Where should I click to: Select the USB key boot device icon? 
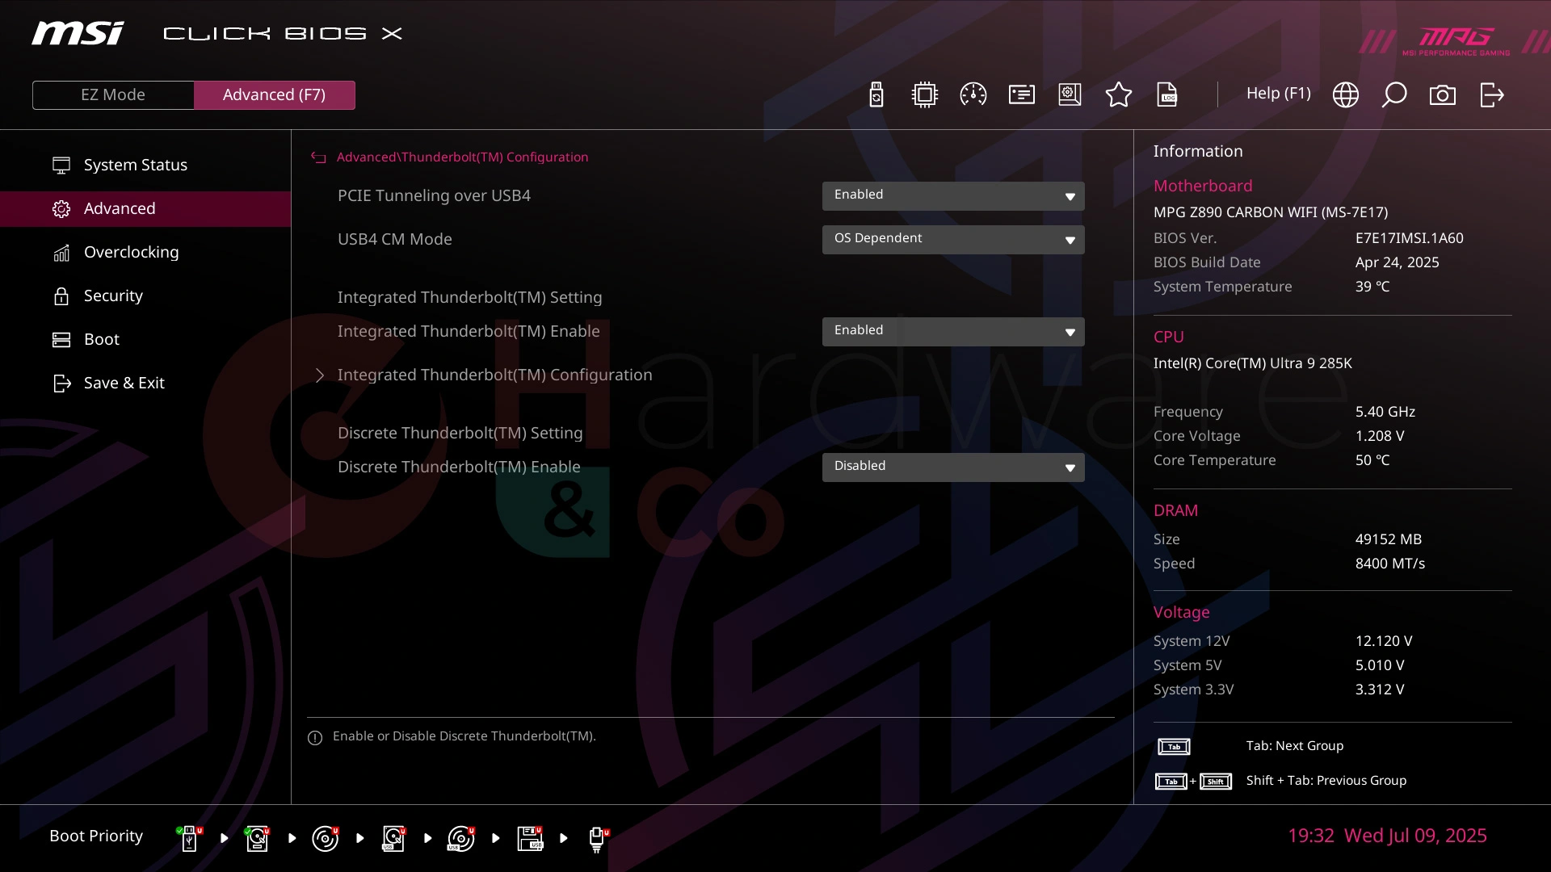click(190, 838)
